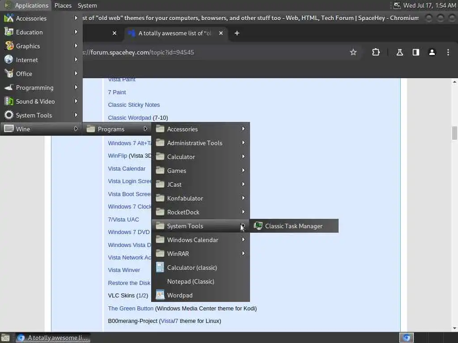Image resolution: width=458 pixels, height=343 pixels.
Task: Select the Programs folder under Wine
Action: tap(117, 129)
